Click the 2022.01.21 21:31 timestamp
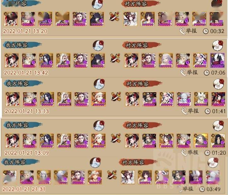228x195 pixels. (x=24, y=189)
